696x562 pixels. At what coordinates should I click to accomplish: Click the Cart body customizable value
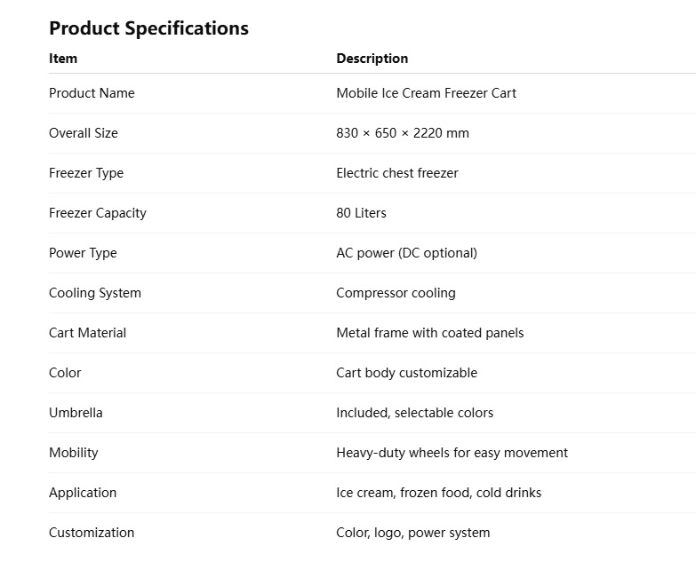tap(406, 373)
